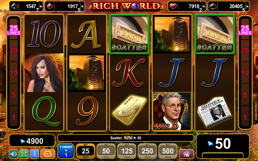The image size is (258, 161).
Task: Start spin with bet 50
Action: click(x=106, y=151)
